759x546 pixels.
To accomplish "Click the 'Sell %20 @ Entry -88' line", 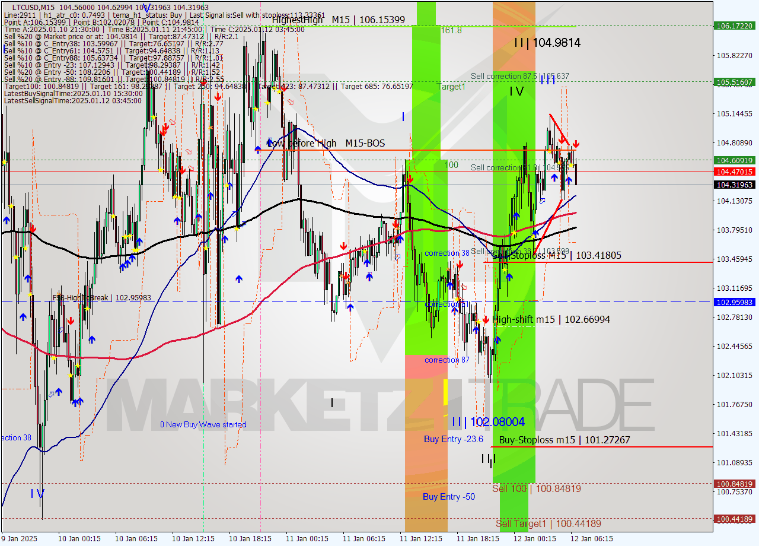I will point(114,80).
